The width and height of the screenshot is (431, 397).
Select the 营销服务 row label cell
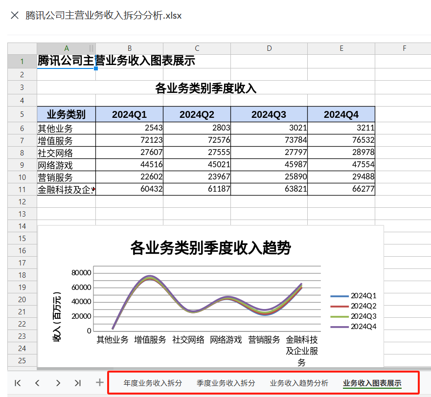(66, 177)
